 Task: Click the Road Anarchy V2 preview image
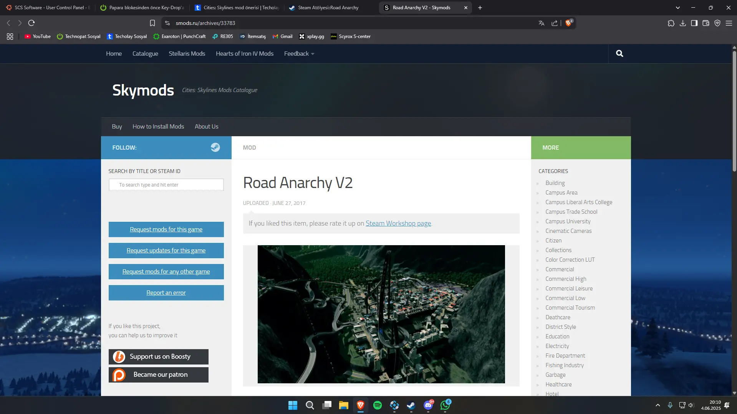click(381, 314)
